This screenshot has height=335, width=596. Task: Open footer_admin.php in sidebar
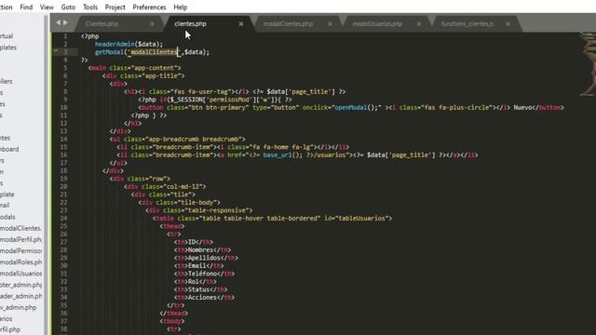pos(20,285)
